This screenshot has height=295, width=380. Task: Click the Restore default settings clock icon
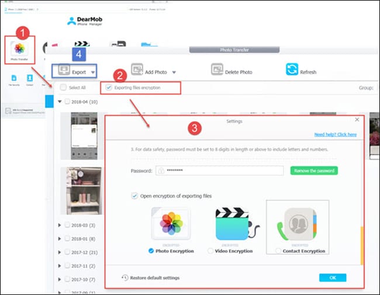pyautogui.click(x=125, y=277)
